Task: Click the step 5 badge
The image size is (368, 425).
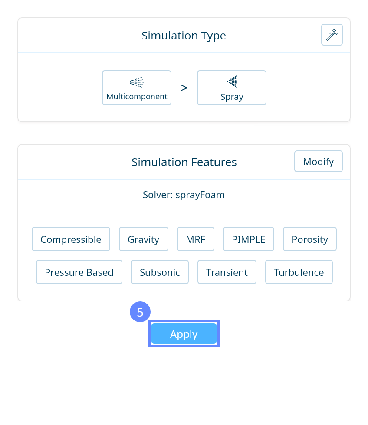Action: click(140, 312)
